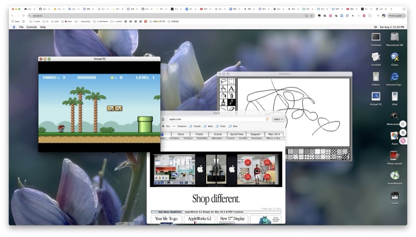Click the Apple logo menu icon
The height and width of the screenshot is (237, 416).
(14, 27)
